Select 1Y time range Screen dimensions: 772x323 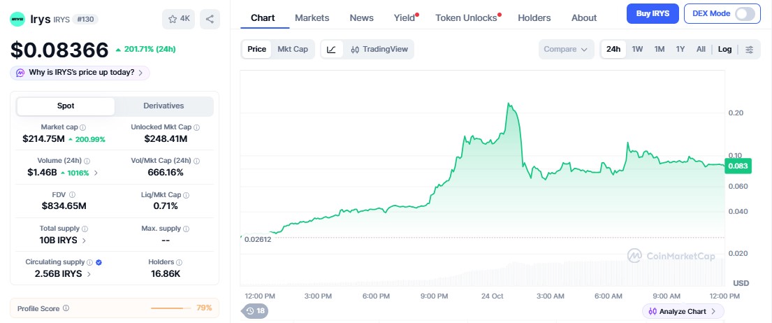680,49
